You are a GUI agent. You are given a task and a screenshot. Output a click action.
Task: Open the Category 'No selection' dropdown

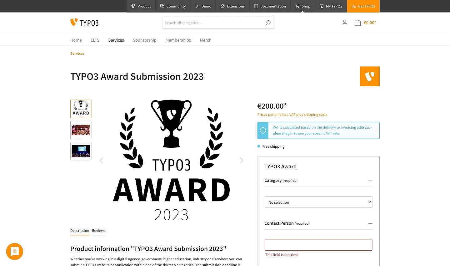point(318,202)
